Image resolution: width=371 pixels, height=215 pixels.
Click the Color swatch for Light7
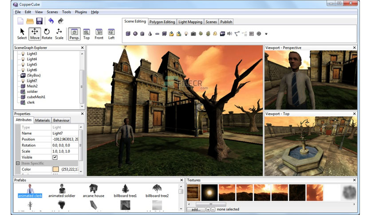tap(55, 169)
